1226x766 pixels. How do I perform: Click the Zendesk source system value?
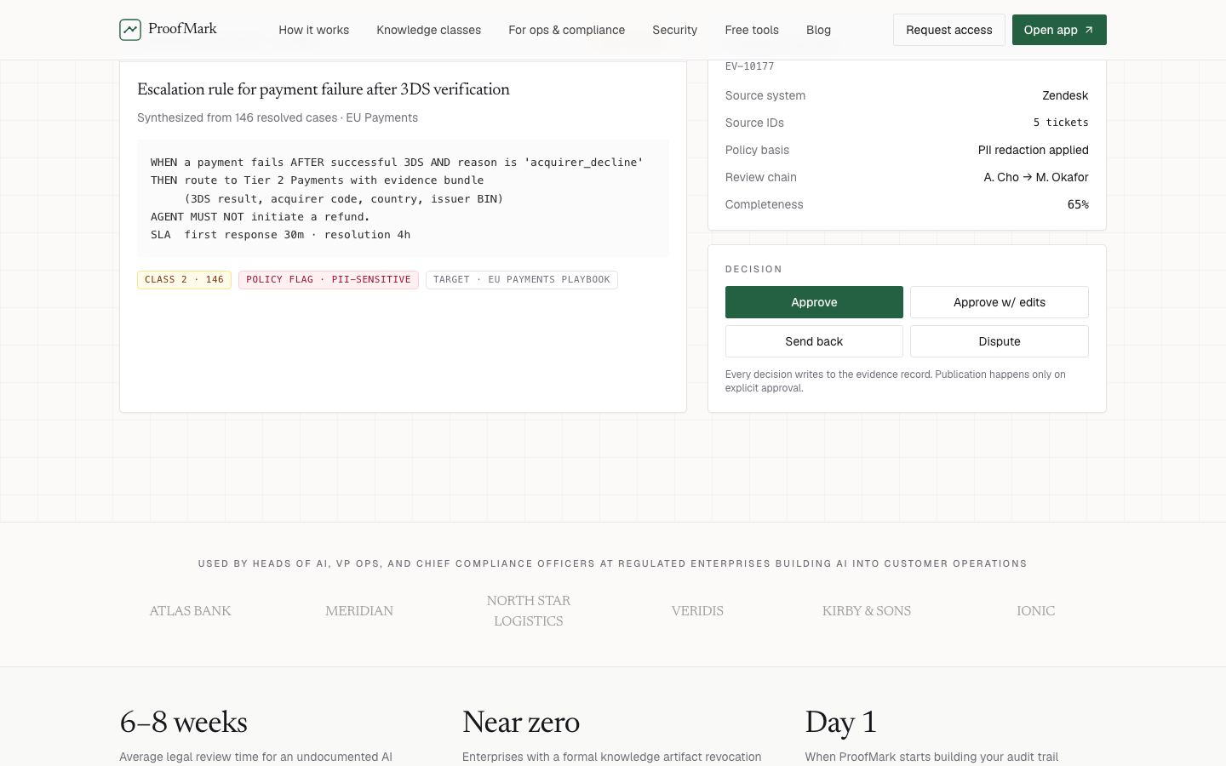pos(1065,95)
